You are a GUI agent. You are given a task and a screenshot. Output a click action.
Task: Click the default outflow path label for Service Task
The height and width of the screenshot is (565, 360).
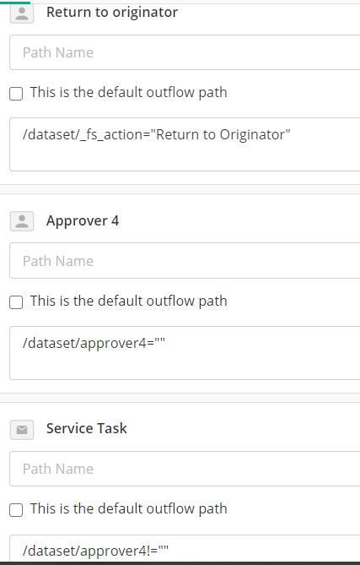128,508
